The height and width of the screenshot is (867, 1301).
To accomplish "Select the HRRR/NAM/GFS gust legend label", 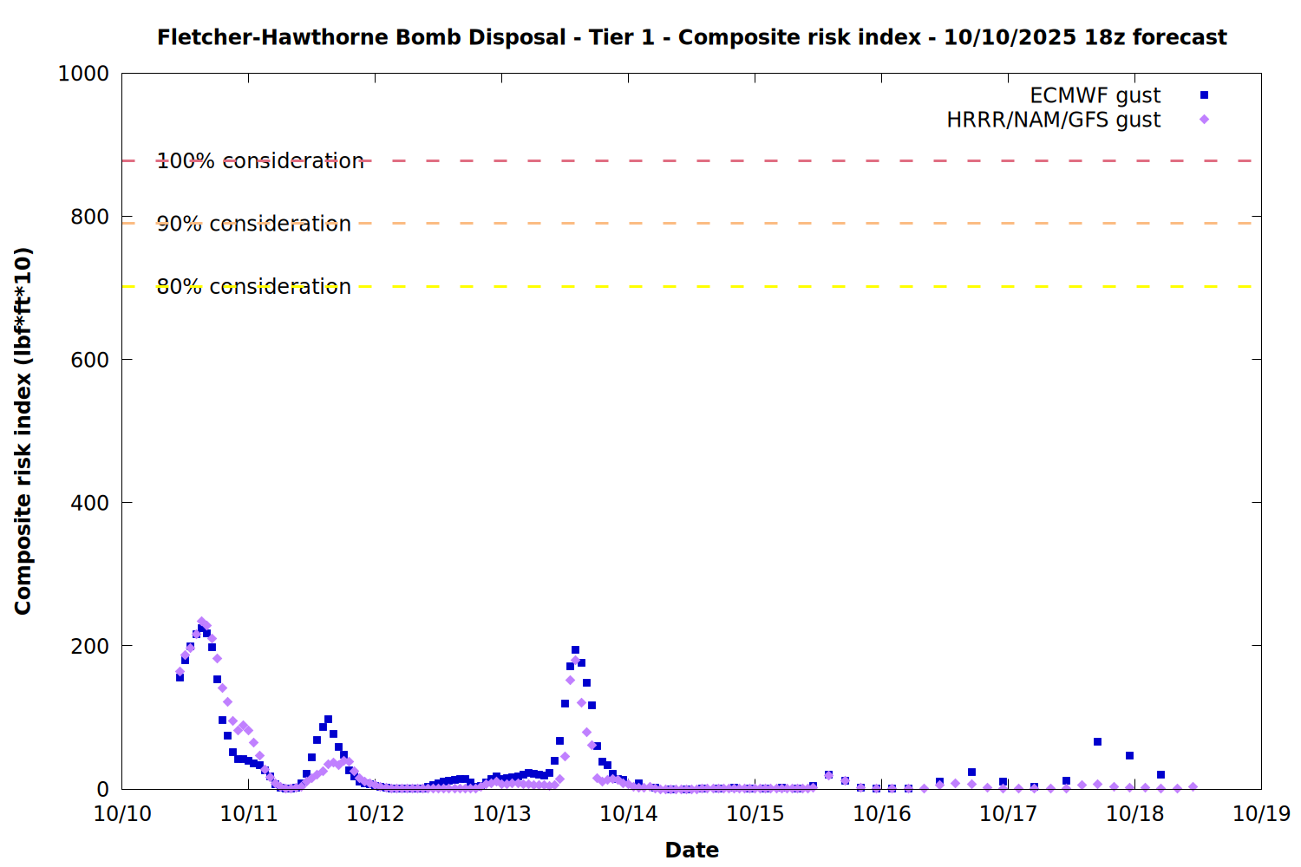I will pos(1053,120).
